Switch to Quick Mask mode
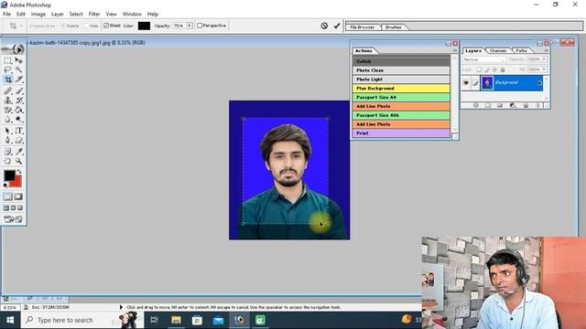The width and height of the screenshot is (586, 329). [18, 196]
